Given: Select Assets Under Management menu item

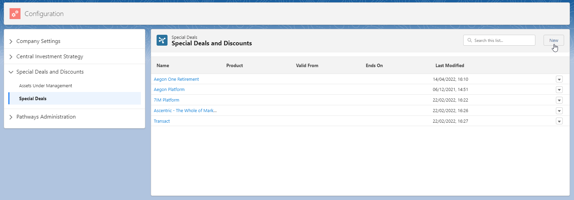Looking at the screenshot, I should coord(45,86).
